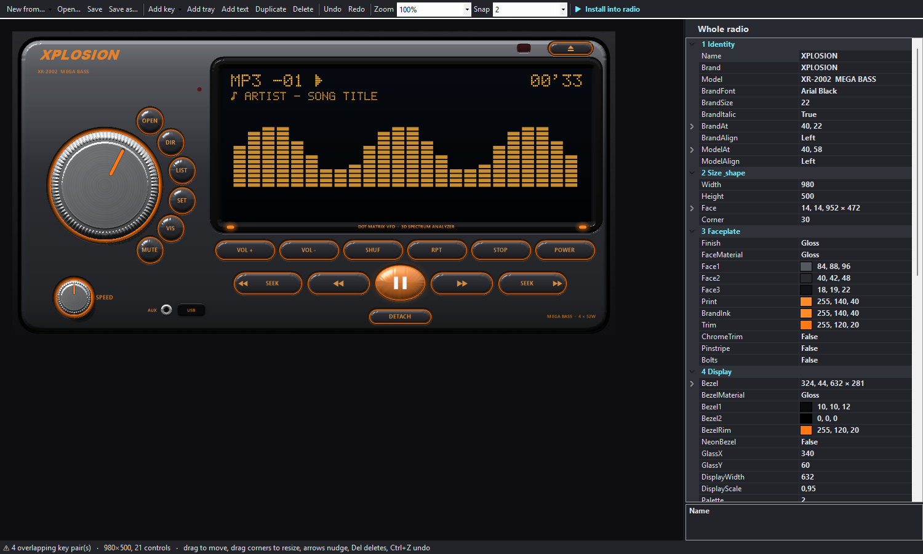Viewport: 923px width, 554px height.
Task: Click the Face1 color swatch
Action: [806, 267]
